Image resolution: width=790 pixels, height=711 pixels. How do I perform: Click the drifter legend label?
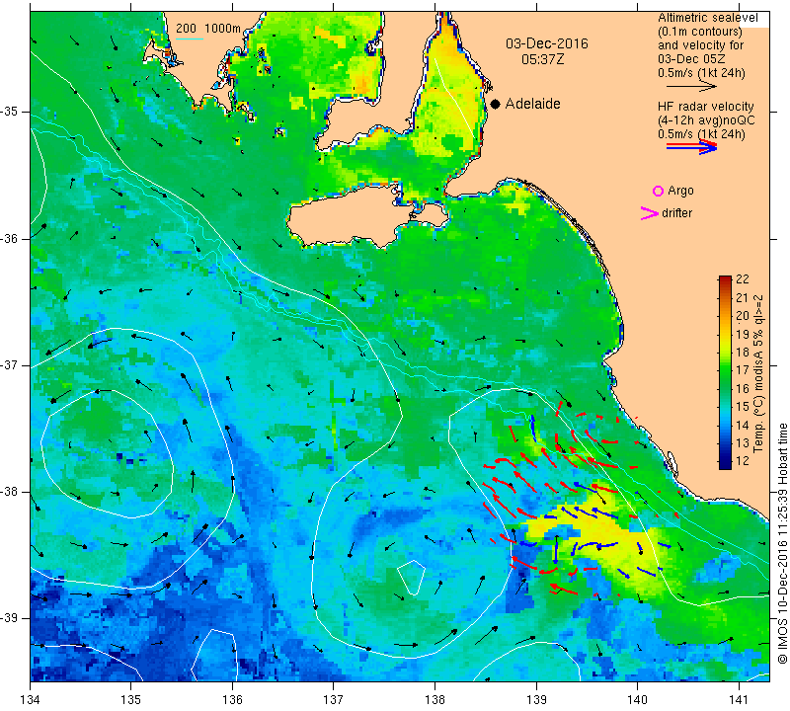(x=677, y=213)
